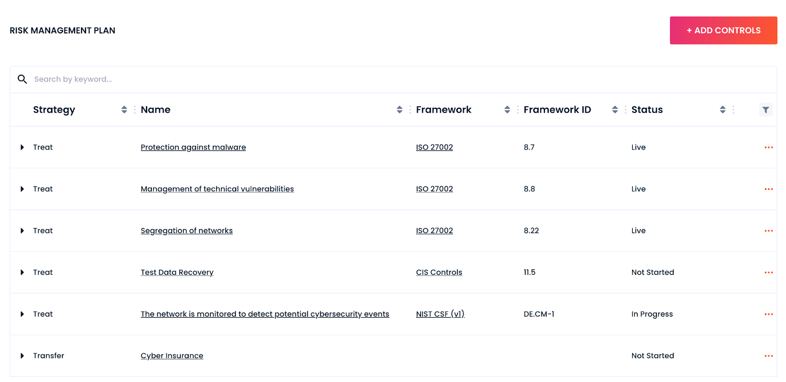Open the Segregation of networks link
Viewport: 786px width, 382px height.
pyautogui.click(x=186, y=231)
